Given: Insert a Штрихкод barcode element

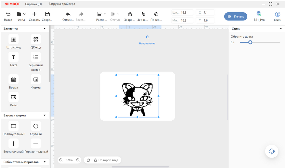Looking at the screenshot, I should tap(13, 39).
